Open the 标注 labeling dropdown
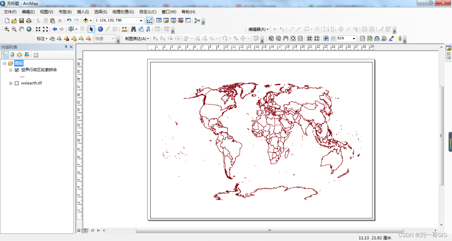The image size is (452, 241). click(42, 38)
